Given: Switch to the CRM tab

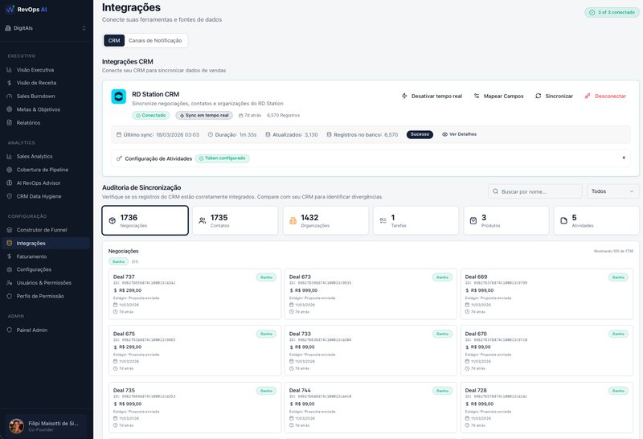Looking at the screenshot, I should tap(114, 41).
